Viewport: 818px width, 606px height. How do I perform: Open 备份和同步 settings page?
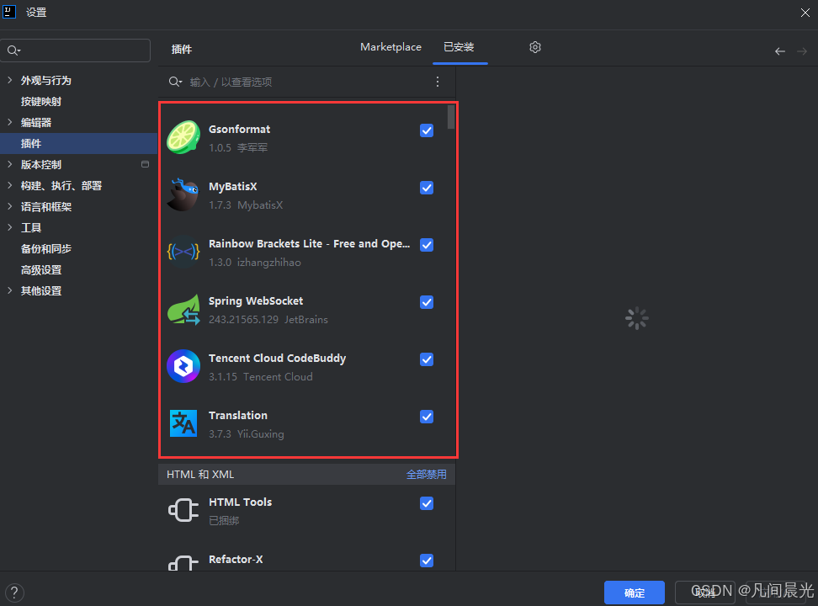(46, 248)
